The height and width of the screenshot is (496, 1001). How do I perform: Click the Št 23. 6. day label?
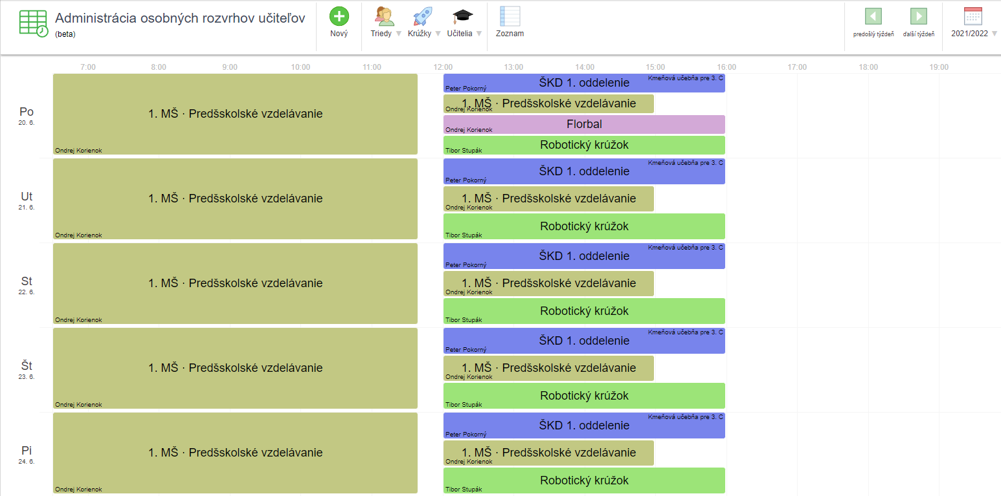(27, 369)
